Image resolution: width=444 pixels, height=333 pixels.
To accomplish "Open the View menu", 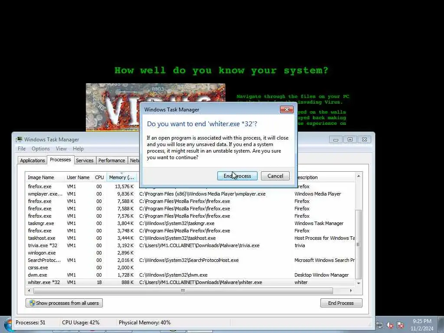I will click(61, 149).
